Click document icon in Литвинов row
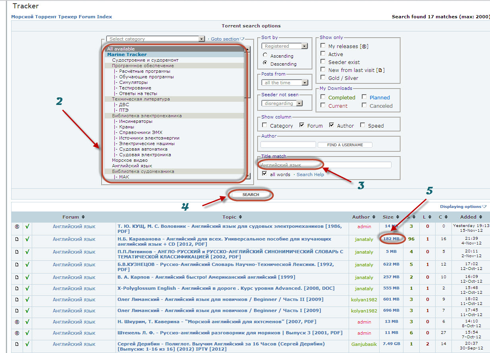Screen dimensions: 490x353 point(17,252)
